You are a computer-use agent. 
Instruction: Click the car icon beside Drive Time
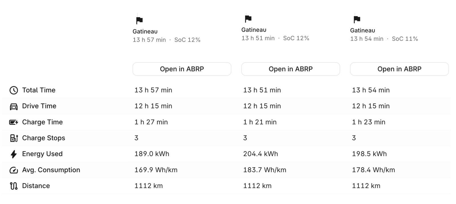click(14, 106)
